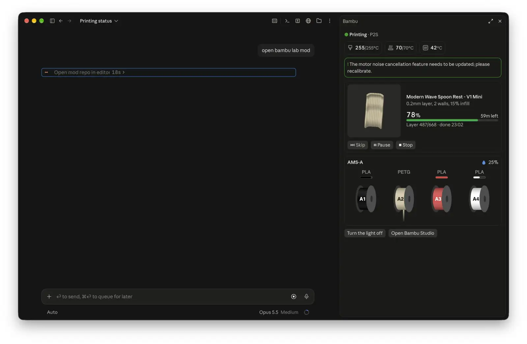Open the Modern Wave Spoon Rest thumbnail
The width and height of the screenshot is (527, 344).
click(374, 111)
